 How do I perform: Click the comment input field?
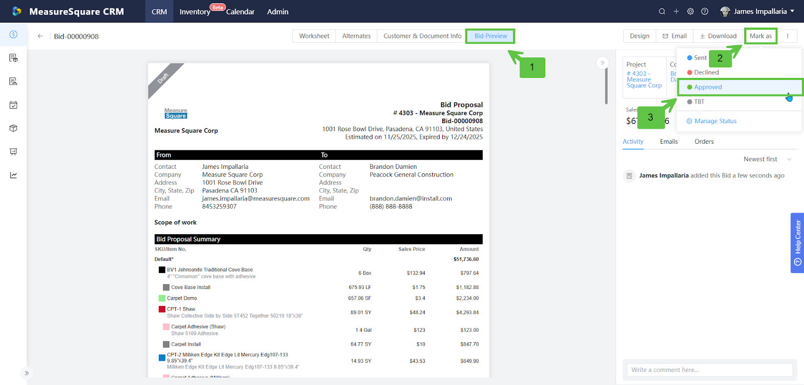pos(710,370)
